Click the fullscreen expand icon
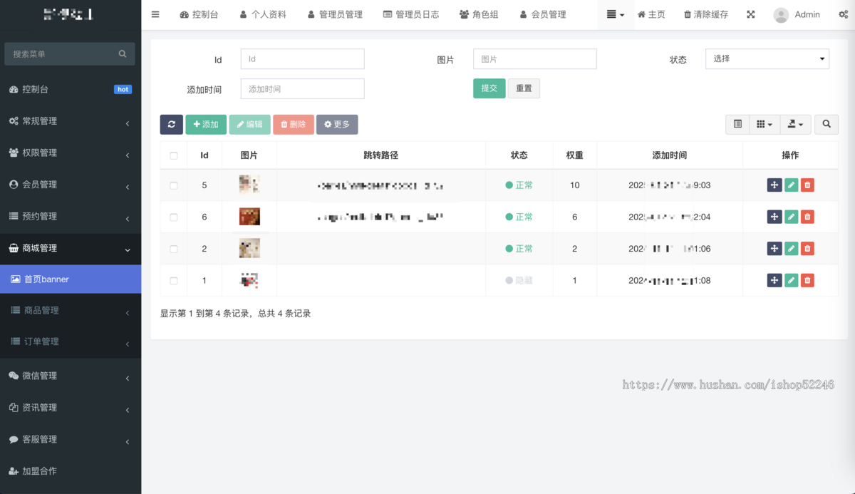The image size is (855, 494). pyautogui.click(x=751, y=14)
